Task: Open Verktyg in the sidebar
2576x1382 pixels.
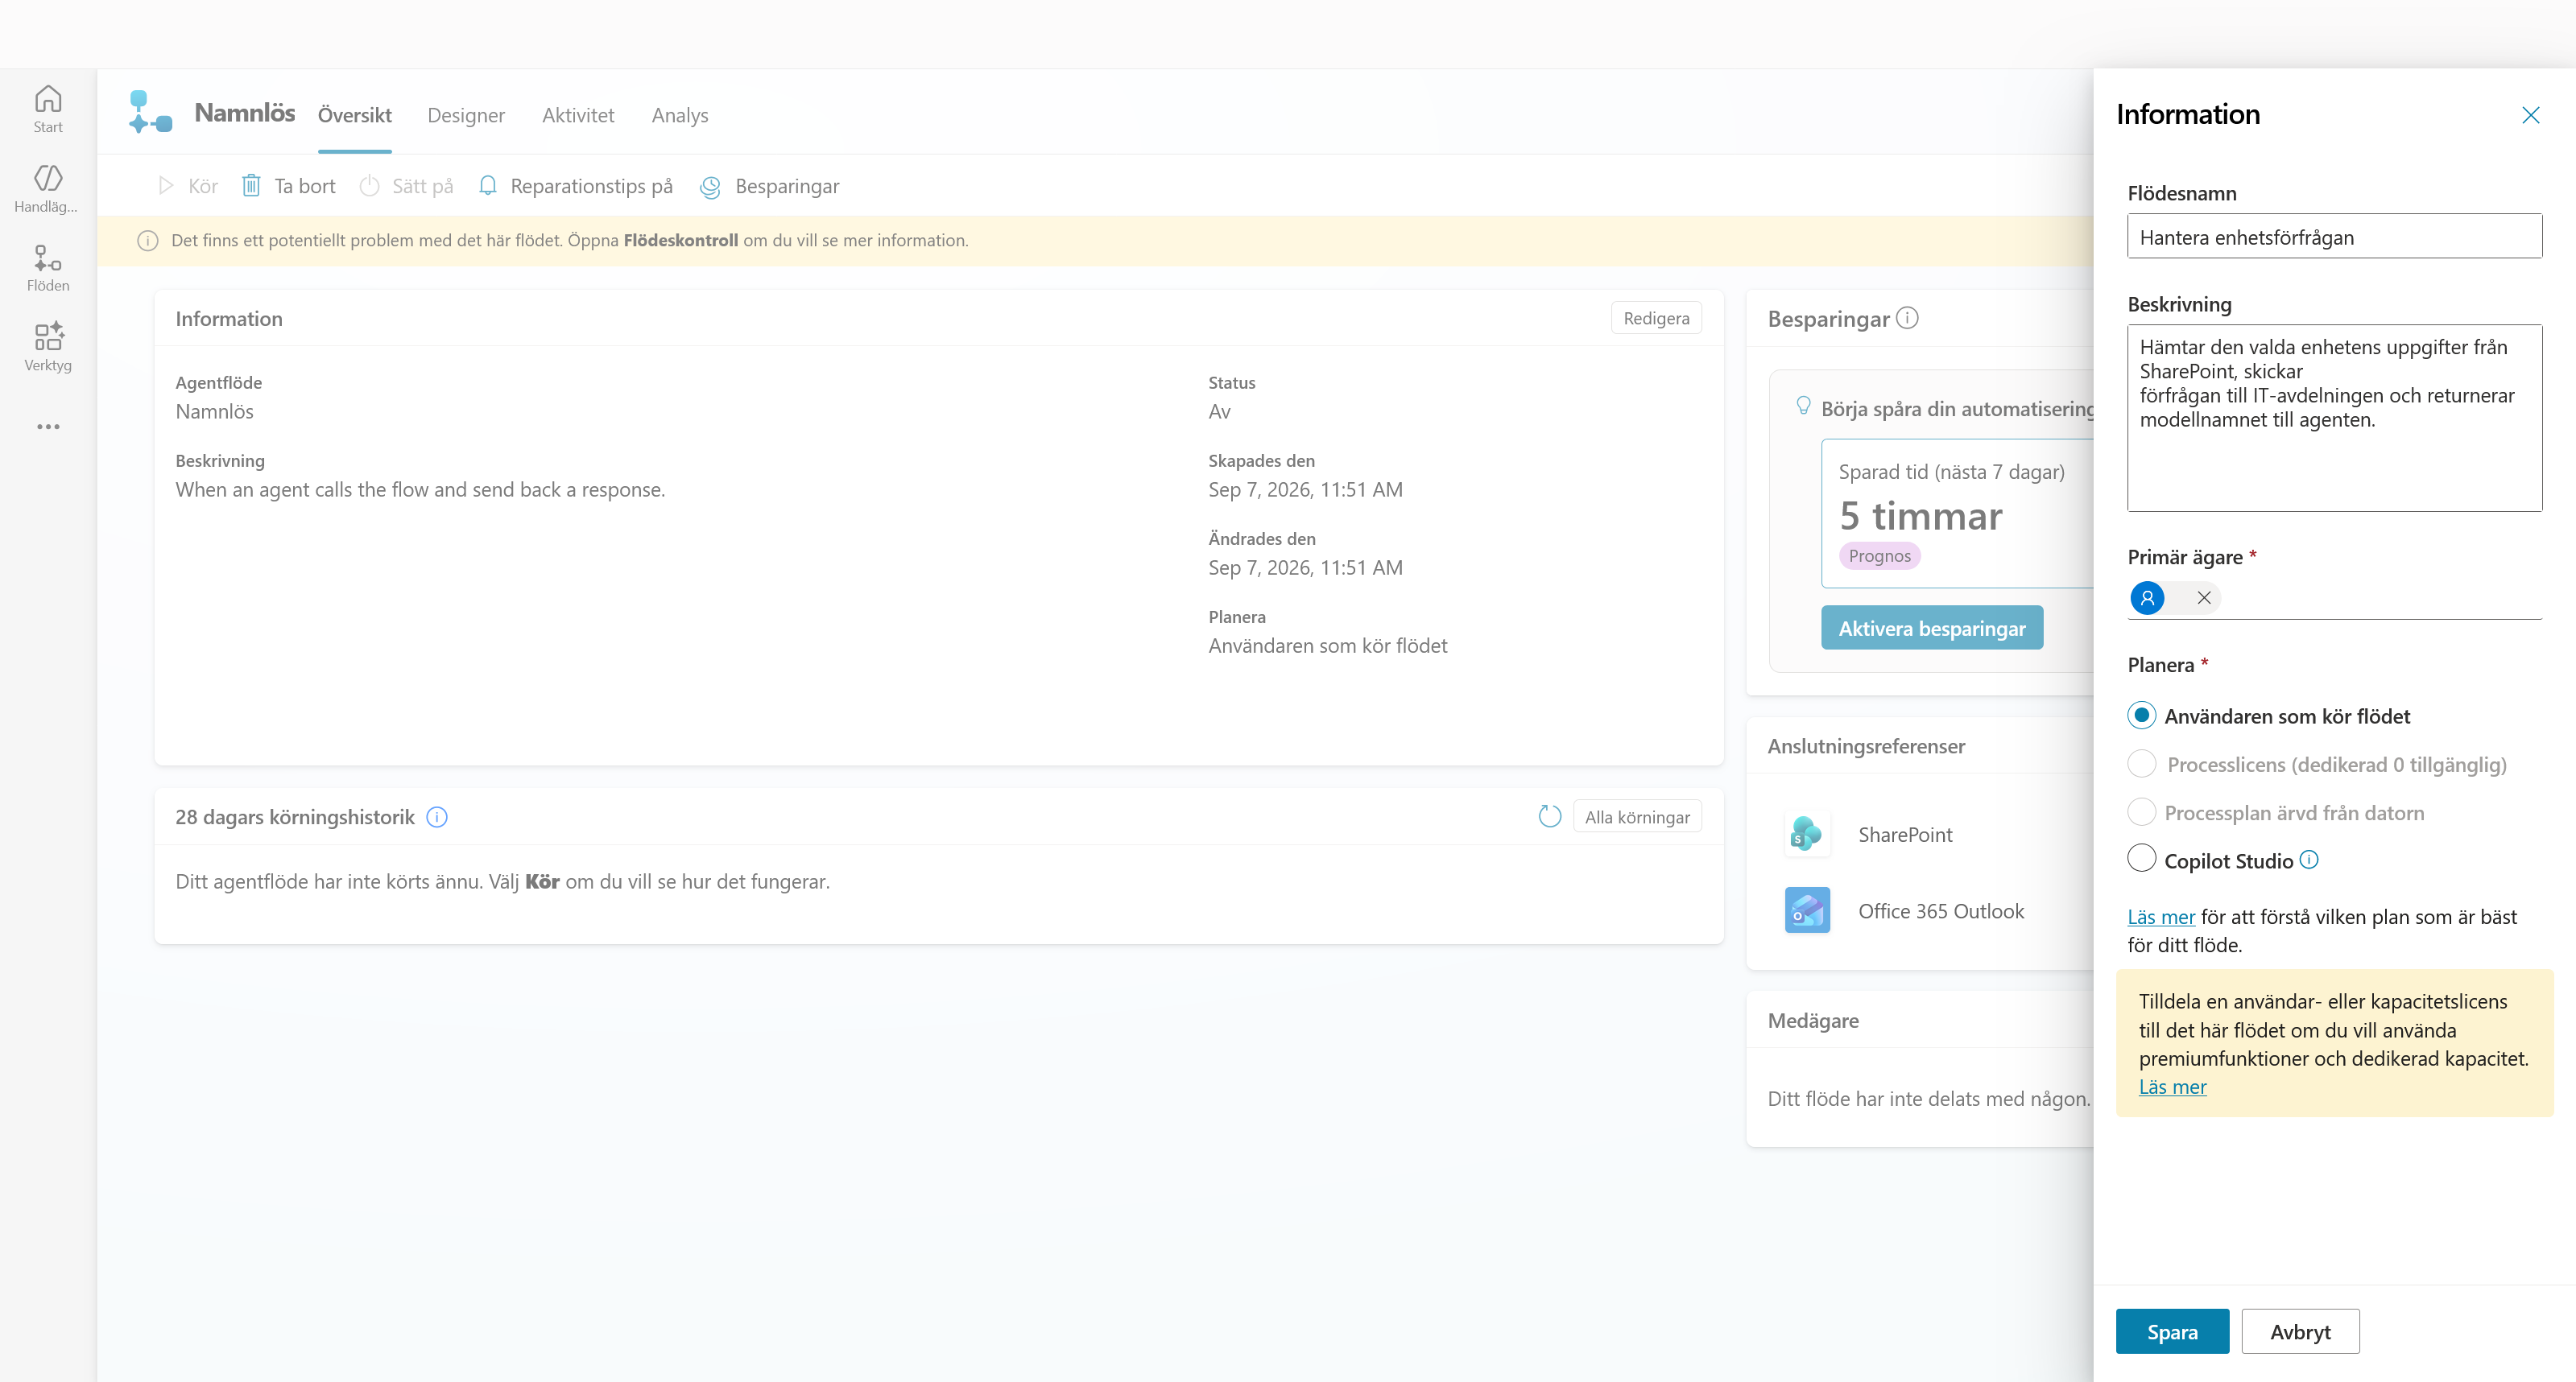Action: (x=48, y=347)
